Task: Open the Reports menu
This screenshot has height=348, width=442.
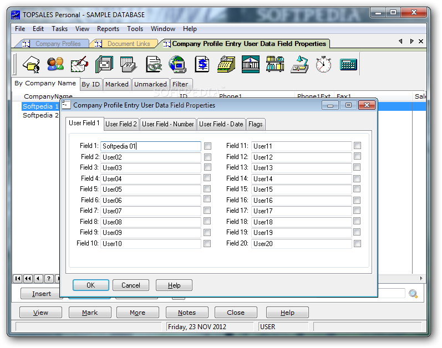Action: pyautogui.click(x=108, y=29)
